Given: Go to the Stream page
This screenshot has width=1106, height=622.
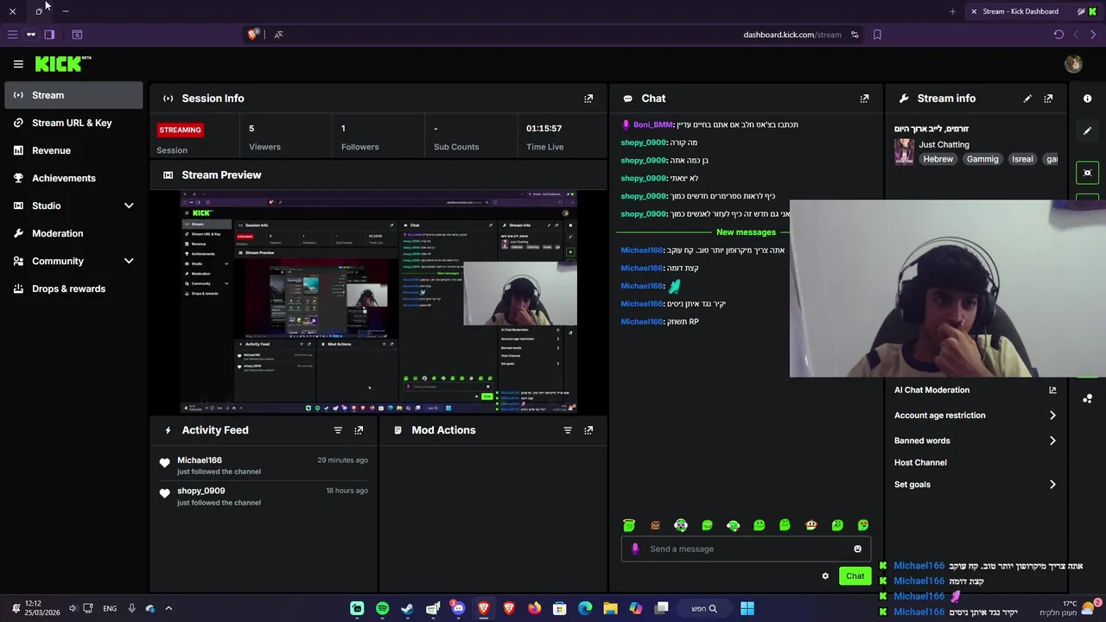Looking at the screenshot, I should (73, 95).
